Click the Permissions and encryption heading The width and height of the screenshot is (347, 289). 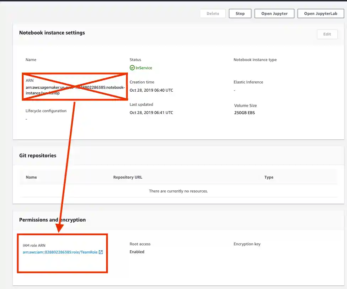click(x=52, y=220)
